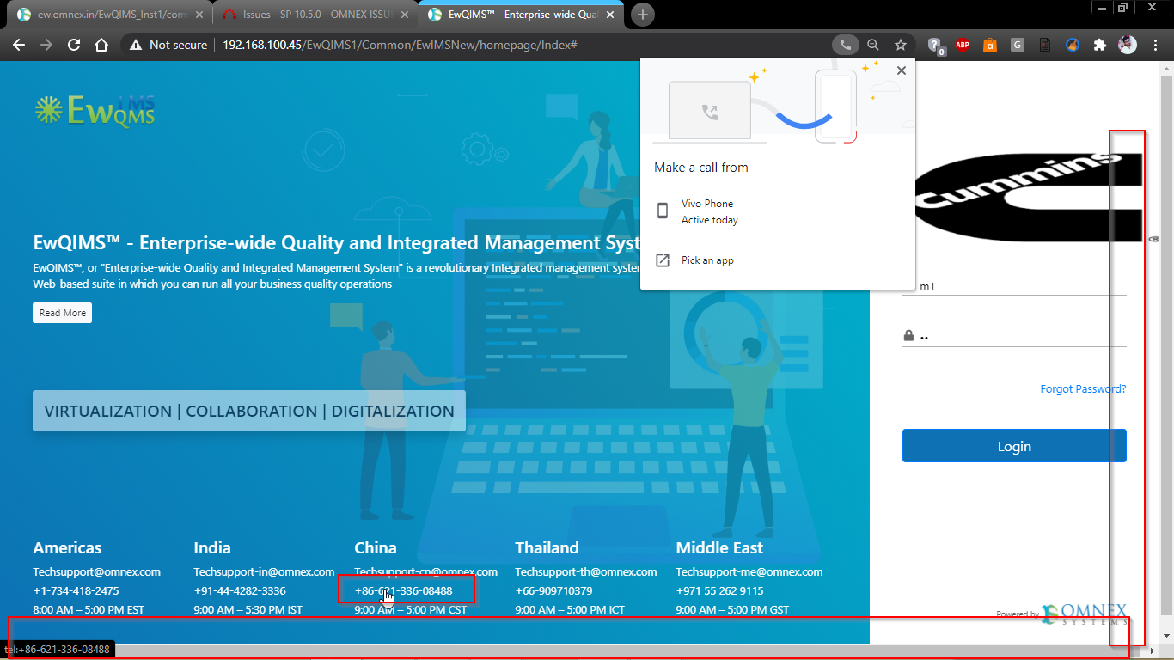1174x660 pixels.
Task: Open the Forgot Password link
Action: coord(1083,388)
